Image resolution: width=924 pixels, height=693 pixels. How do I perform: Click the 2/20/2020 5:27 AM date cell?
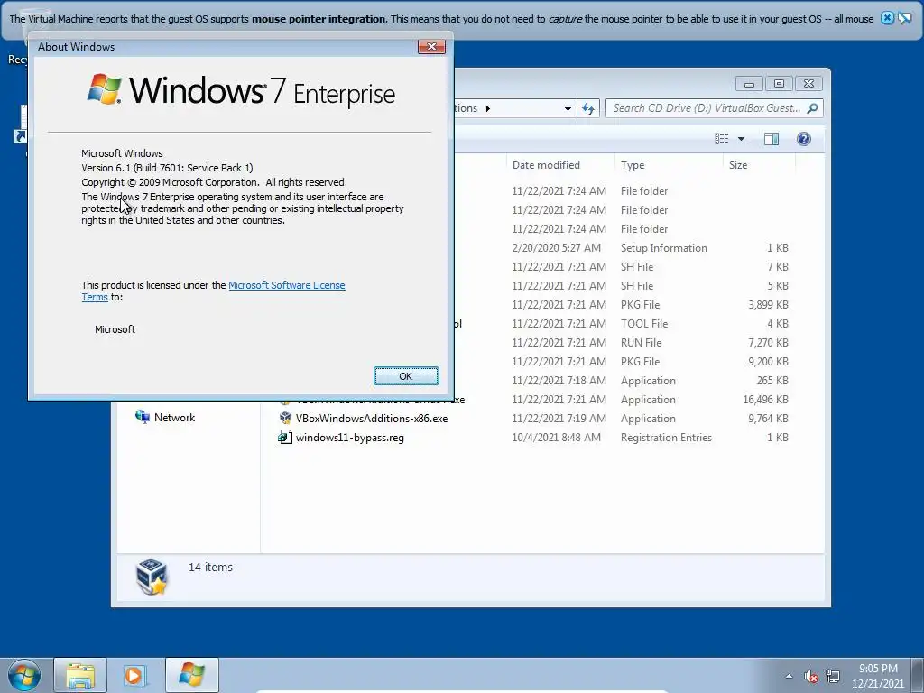coord(556,248)
